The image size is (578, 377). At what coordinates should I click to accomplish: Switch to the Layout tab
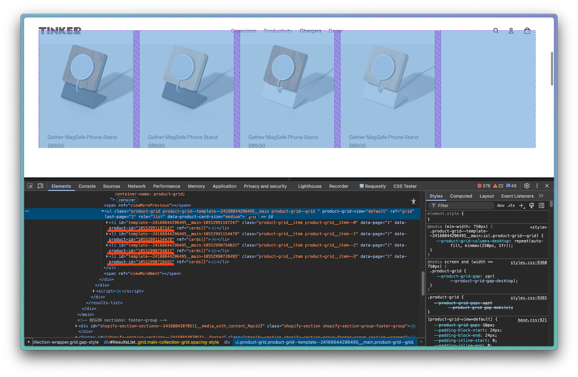[x=487, y=196]
